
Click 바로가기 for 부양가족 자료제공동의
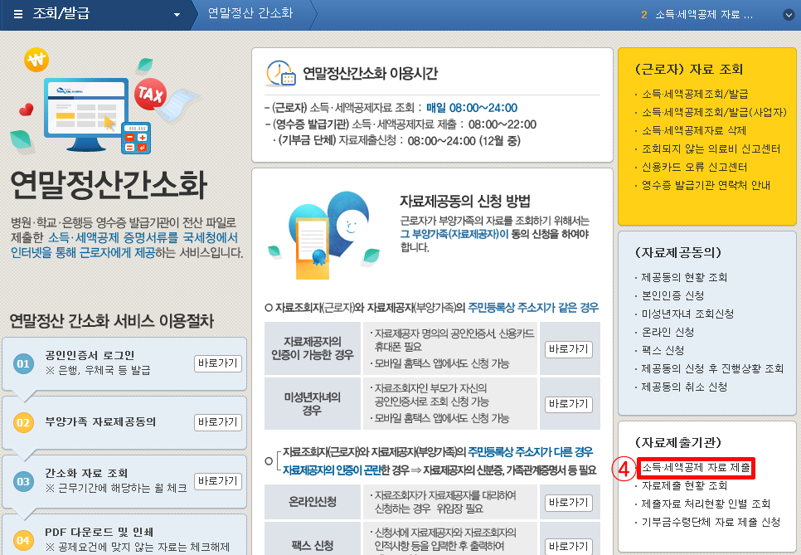click(x=218, y=422)
